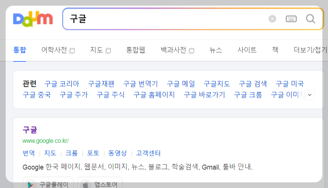The height and width of the screenshot is (188, 328).
Task: Open the Daum logo homepage
Action: point(33,19)
